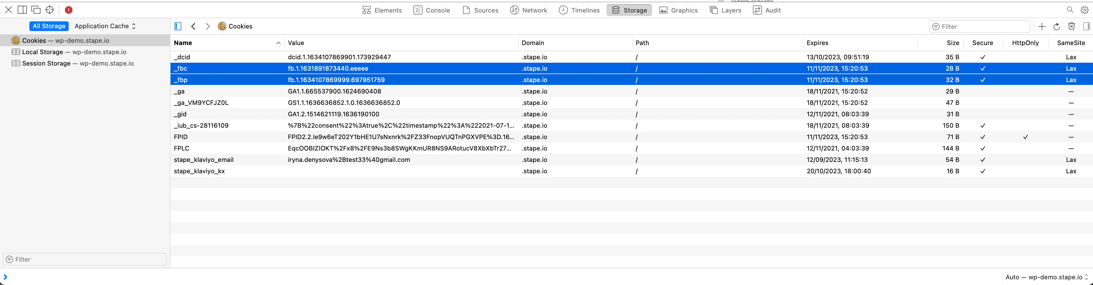The image size is (1093, 285).
Task: Toggle the left navigation sidebar
Action: [178, 26]
